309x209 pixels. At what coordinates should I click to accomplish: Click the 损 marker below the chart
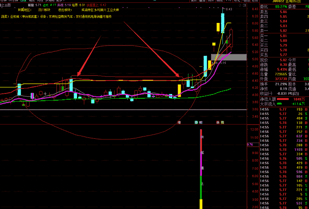(x=222, y=122)
